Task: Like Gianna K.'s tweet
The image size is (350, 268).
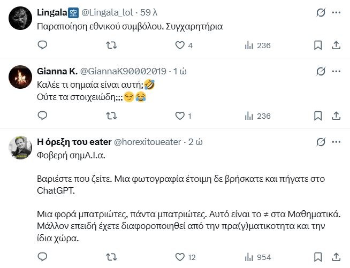Action: click(180, 116)
